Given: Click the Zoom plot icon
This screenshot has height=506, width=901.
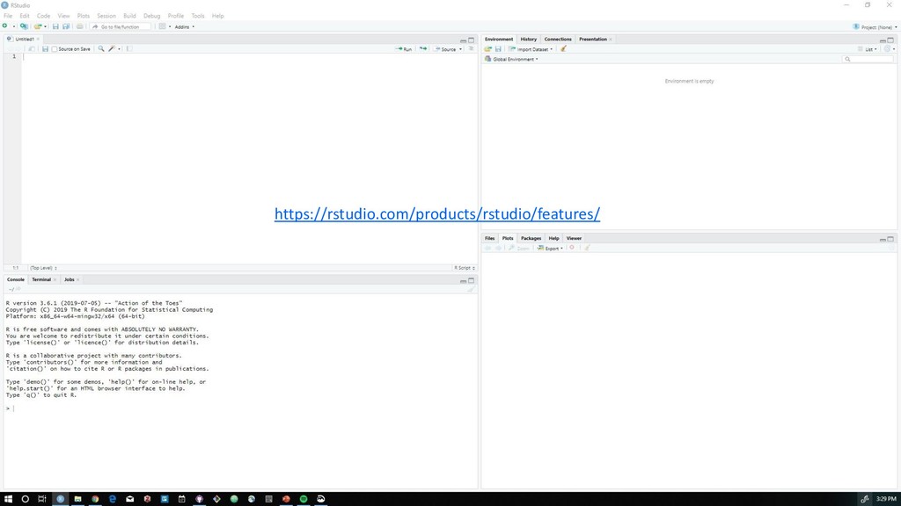Looking at the screenshot, I should click(519, 248).
